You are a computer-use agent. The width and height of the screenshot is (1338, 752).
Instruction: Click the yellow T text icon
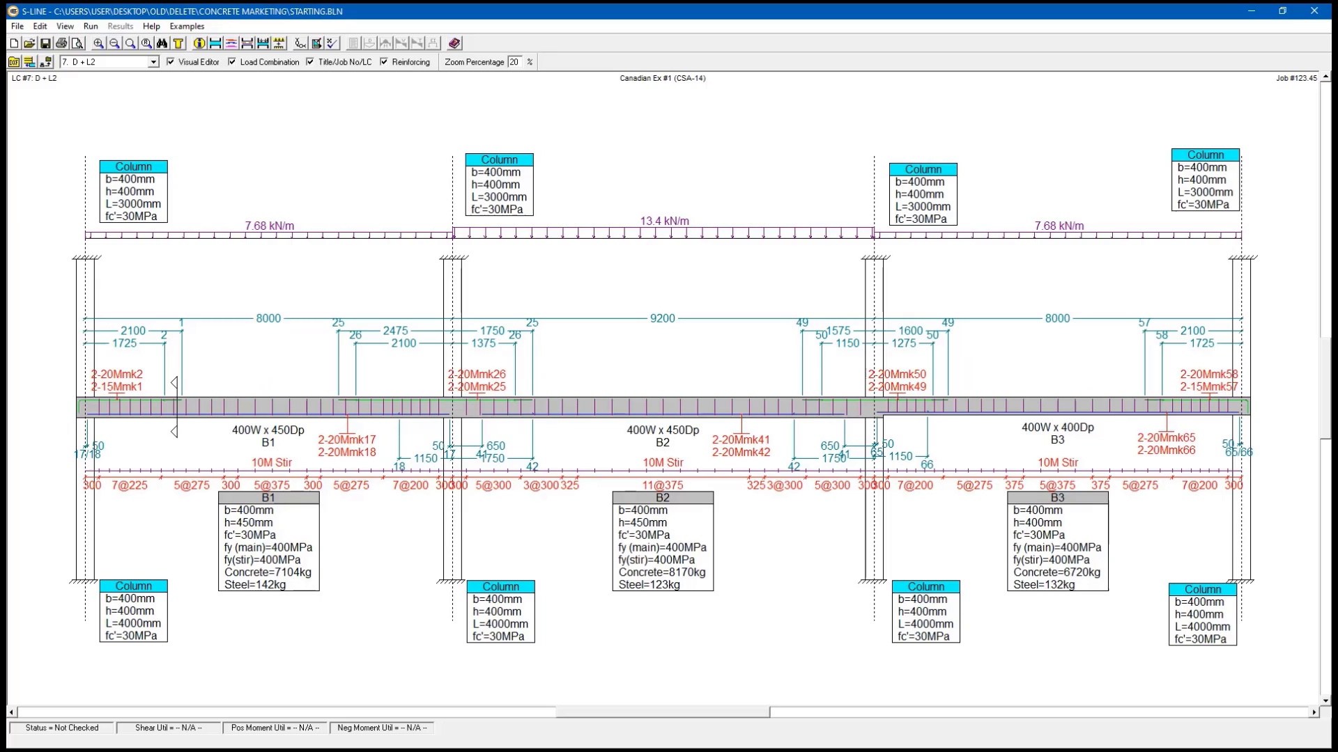pos(178,43)
